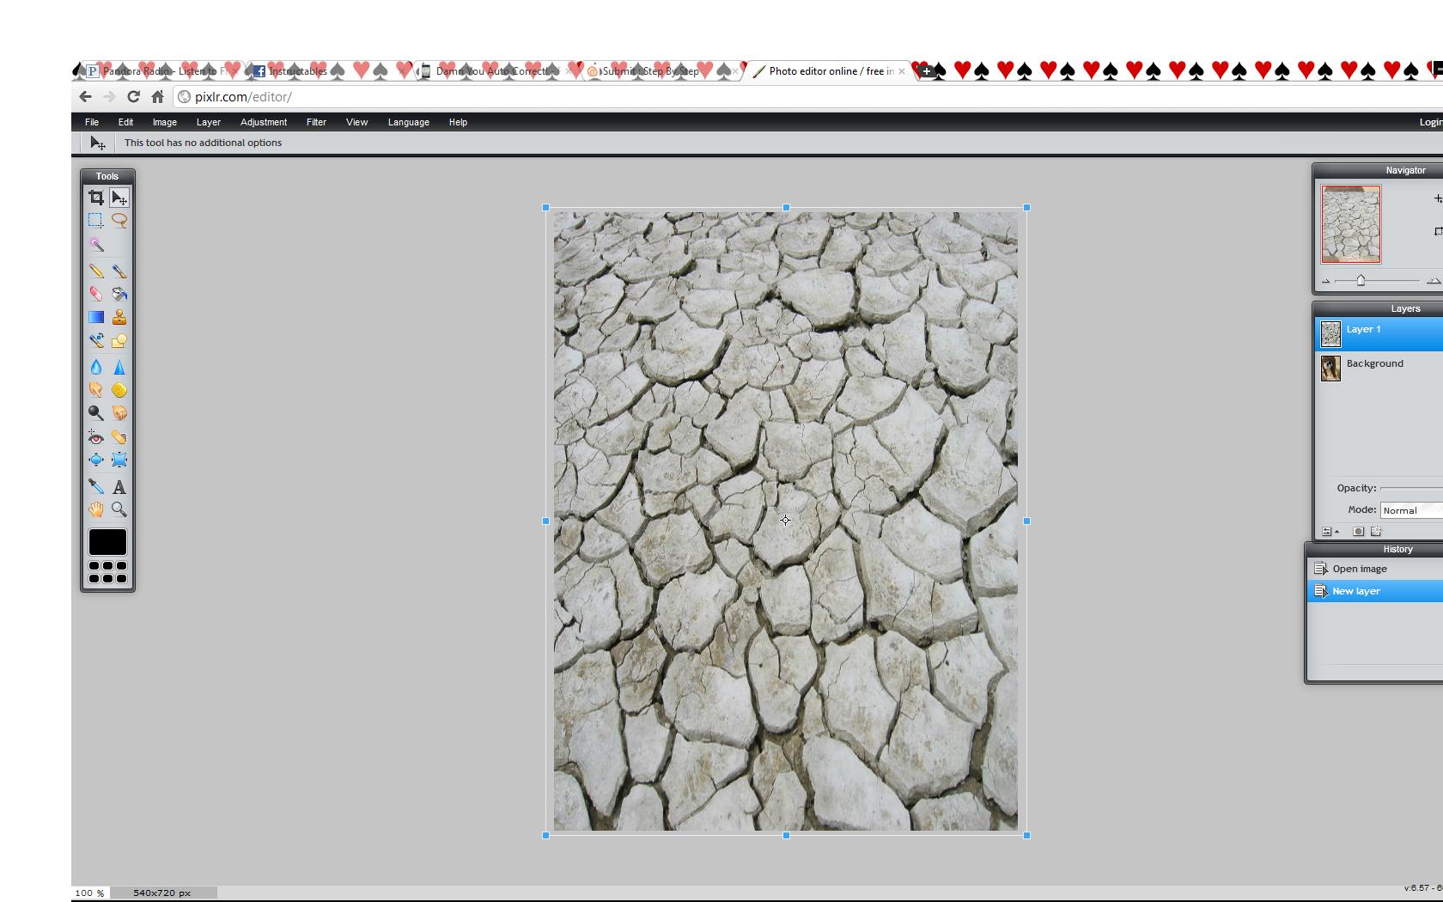The image size is (1443, 902).
Task: Adjust the layer Opacity slider
Action: point(1411,488)
